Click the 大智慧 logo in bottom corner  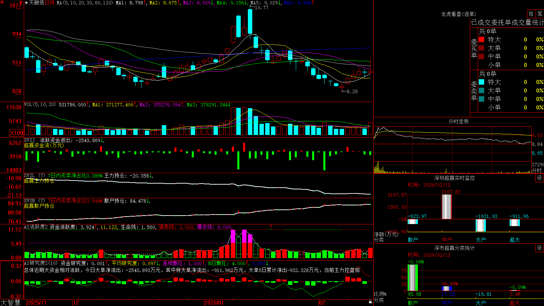(11, 303)
